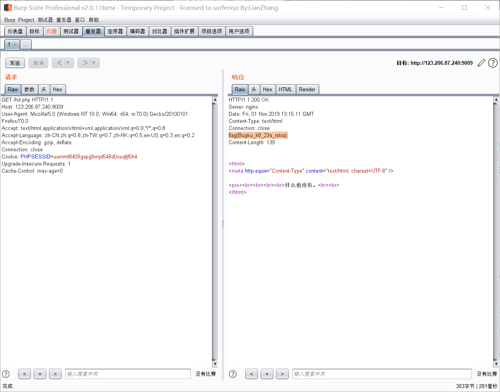Open the Repeater help question mark icon

click(x=492, y=63)
